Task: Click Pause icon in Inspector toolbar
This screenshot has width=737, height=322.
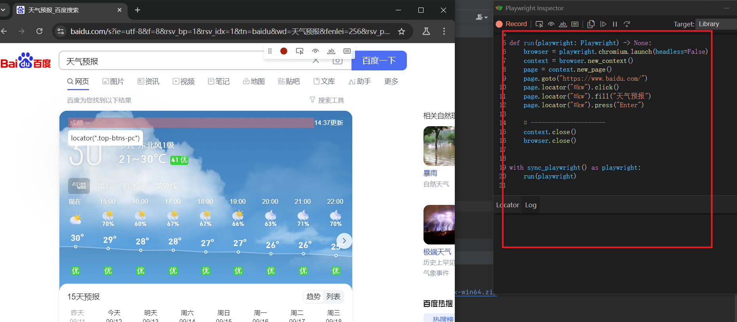Action: pos(615,24)
